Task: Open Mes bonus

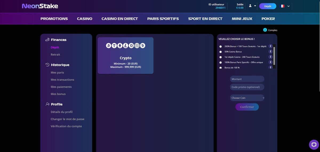Action: pyautogui.click(x=58, y=94)
